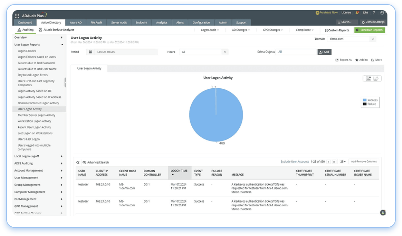Click the Select Objects input field
The width and height of the screenshot is (402, 236).
[296, 52]
